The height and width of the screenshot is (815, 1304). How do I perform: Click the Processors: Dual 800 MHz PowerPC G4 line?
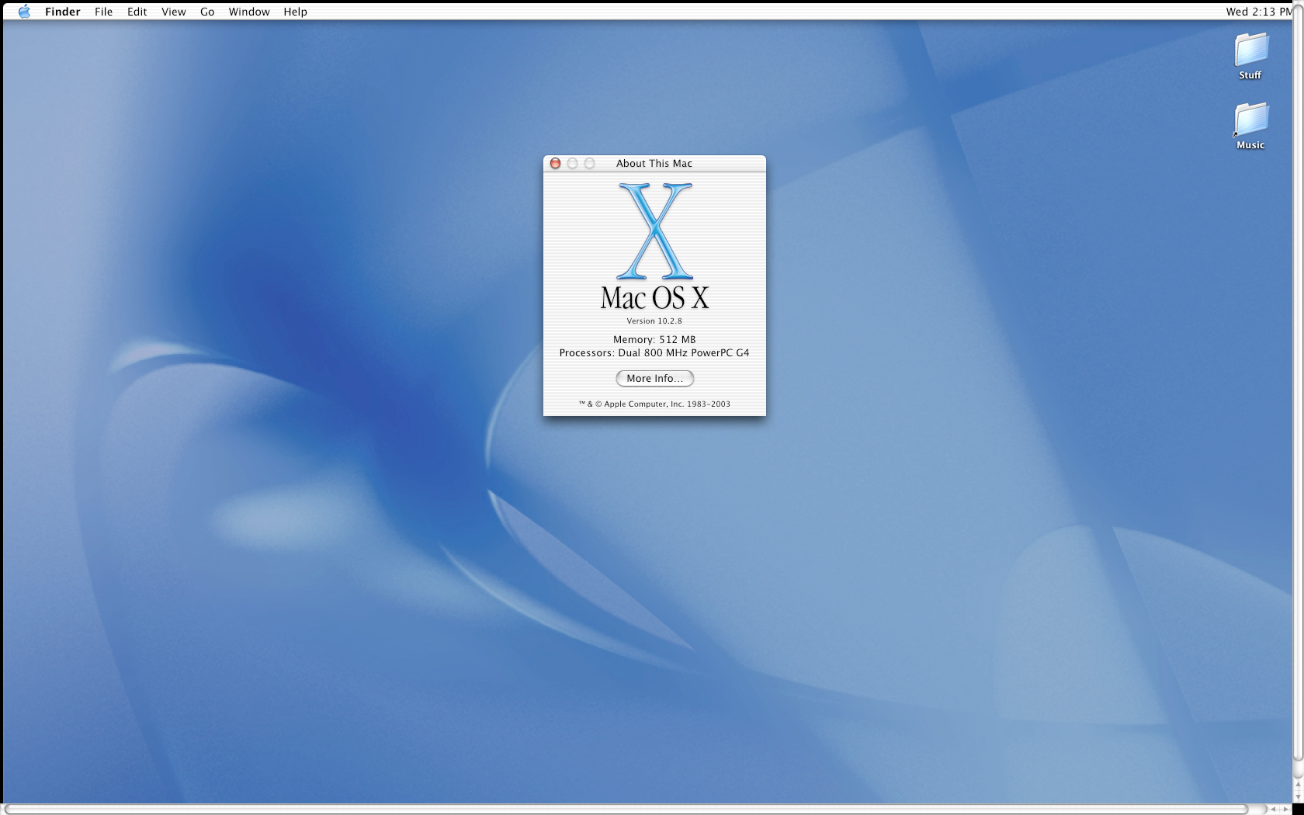(x=654, y=352)
